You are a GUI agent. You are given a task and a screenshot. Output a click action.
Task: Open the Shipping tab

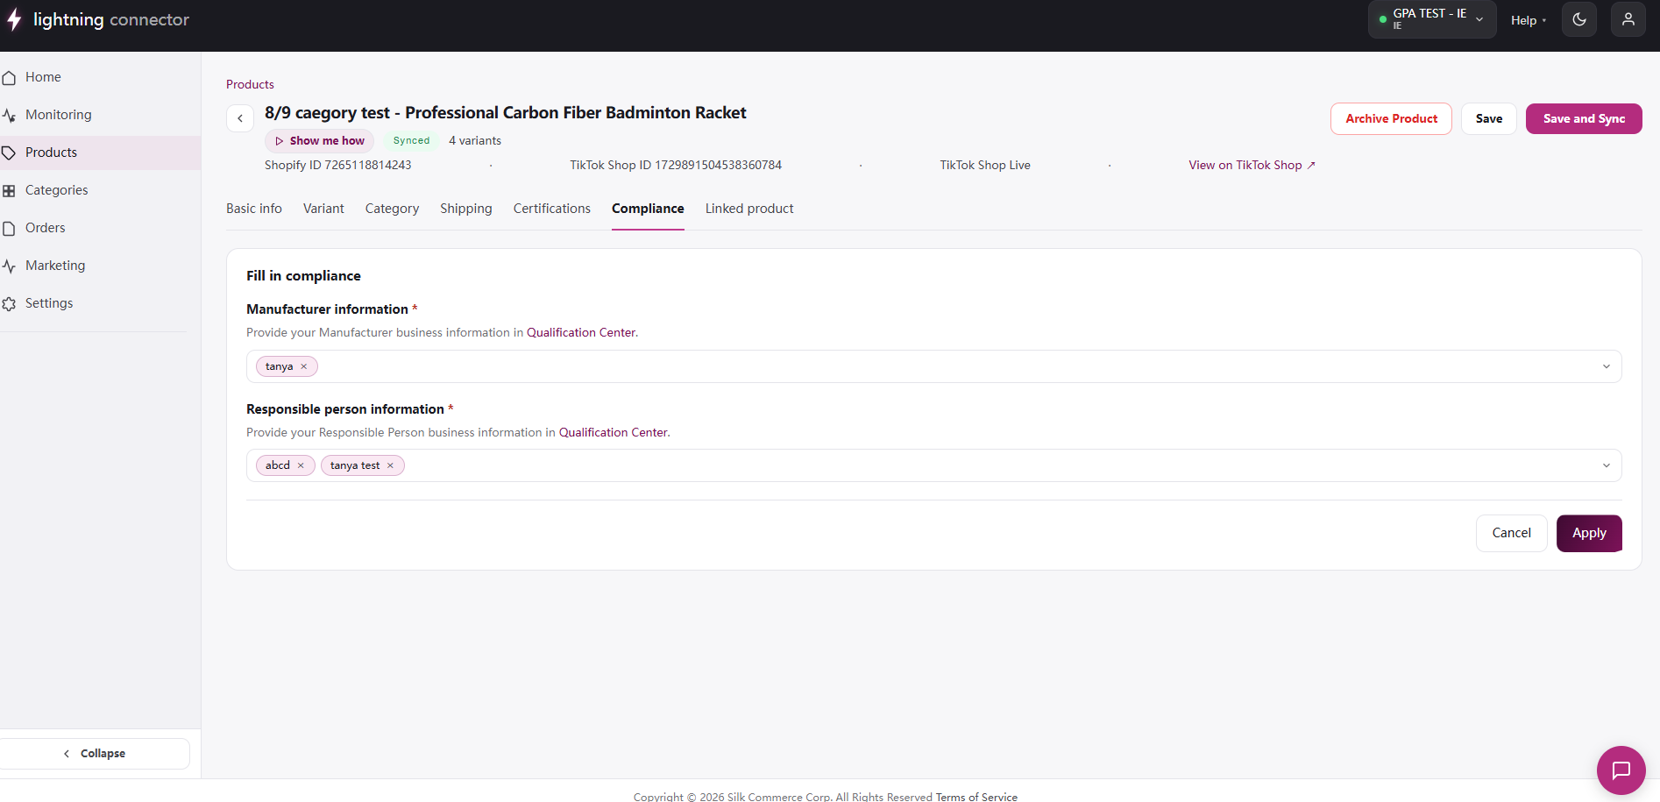[466, 209]
